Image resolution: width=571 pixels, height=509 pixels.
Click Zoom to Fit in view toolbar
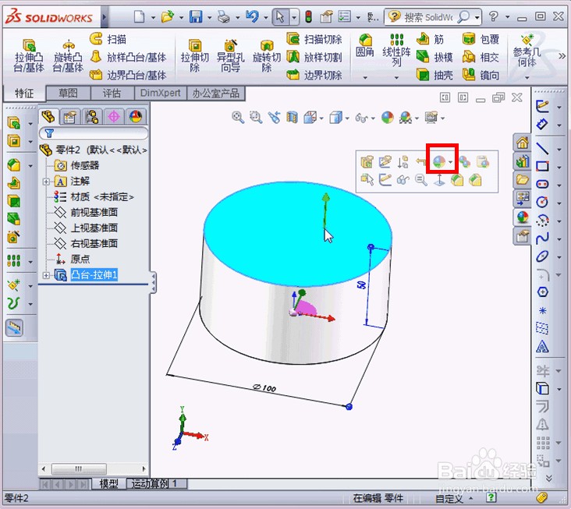click(x=238, y=118)
